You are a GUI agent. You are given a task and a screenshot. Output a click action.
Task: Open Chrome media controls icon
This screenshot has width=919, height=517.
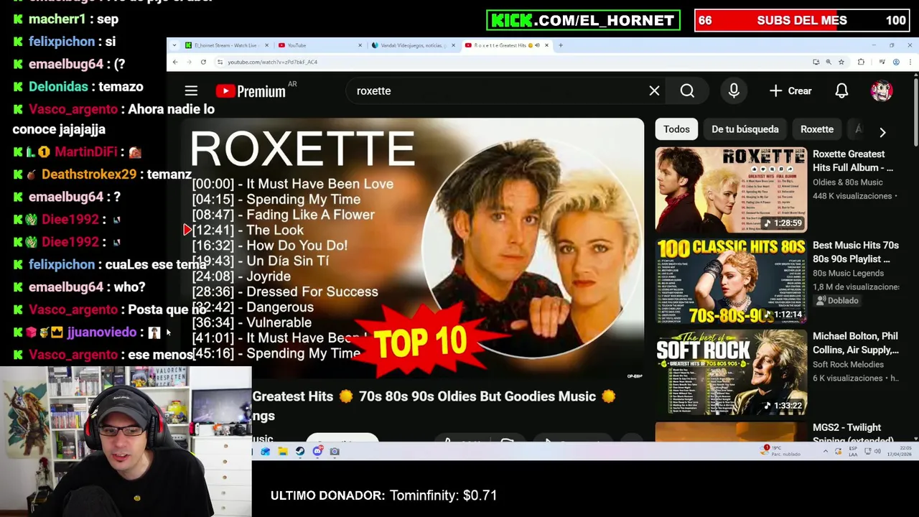882,62
